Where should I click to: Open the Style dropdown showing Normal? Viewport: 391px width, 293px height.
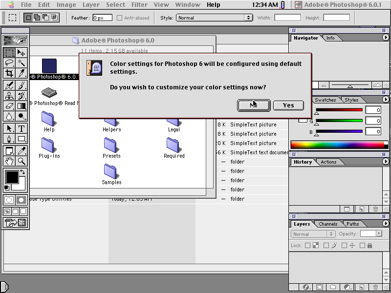click(x=215, y=18)
